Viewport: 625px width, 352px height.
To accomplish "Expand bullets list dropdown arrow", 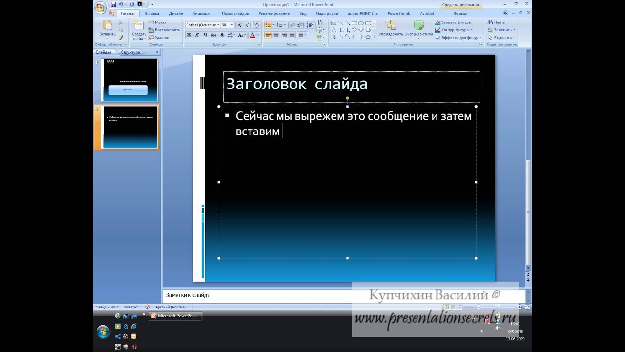I will [274, 25].
